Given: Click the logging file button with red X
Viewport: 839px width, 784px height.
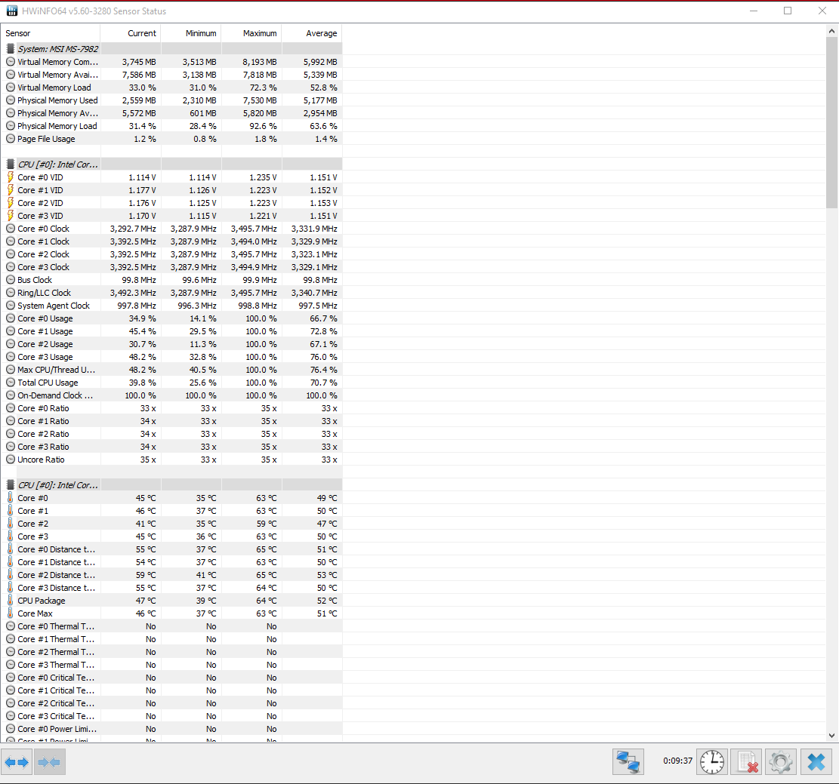Looking at the screenshot, I should point(746,761).
